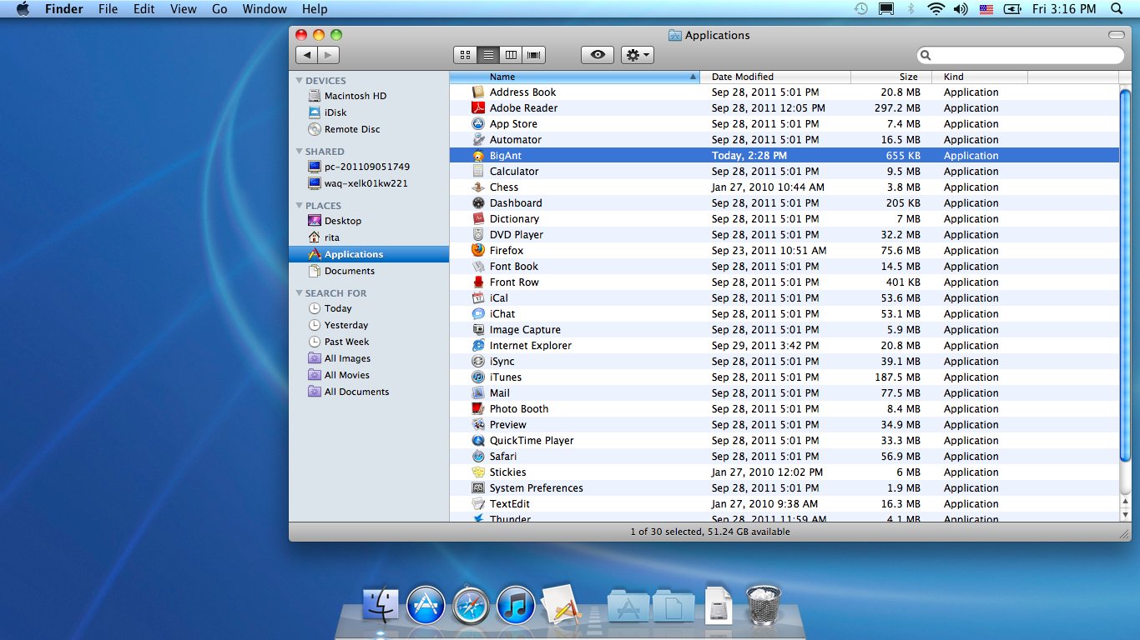Click the "Address Book" file name
Image resolution: width=1140 pixels, height=640 pixels.
point(522,92)
